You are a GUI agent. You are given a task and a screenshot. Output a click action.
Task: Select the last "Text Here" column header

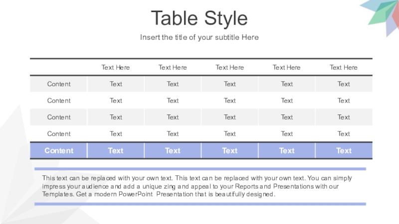[344, 67]
